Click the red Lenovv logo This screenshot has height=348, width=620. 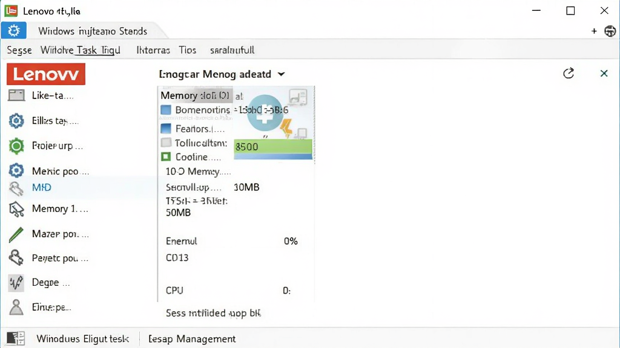[x=46, y=74]
